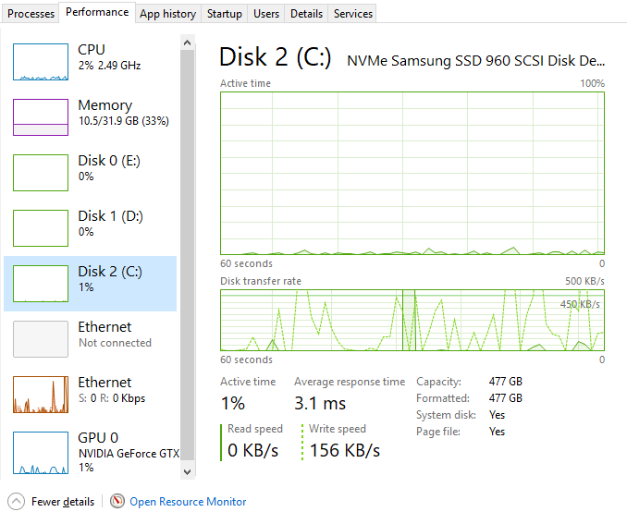Viewport: 627px width, 524px height.
Task: Open the Details tab
Action: 306,14
